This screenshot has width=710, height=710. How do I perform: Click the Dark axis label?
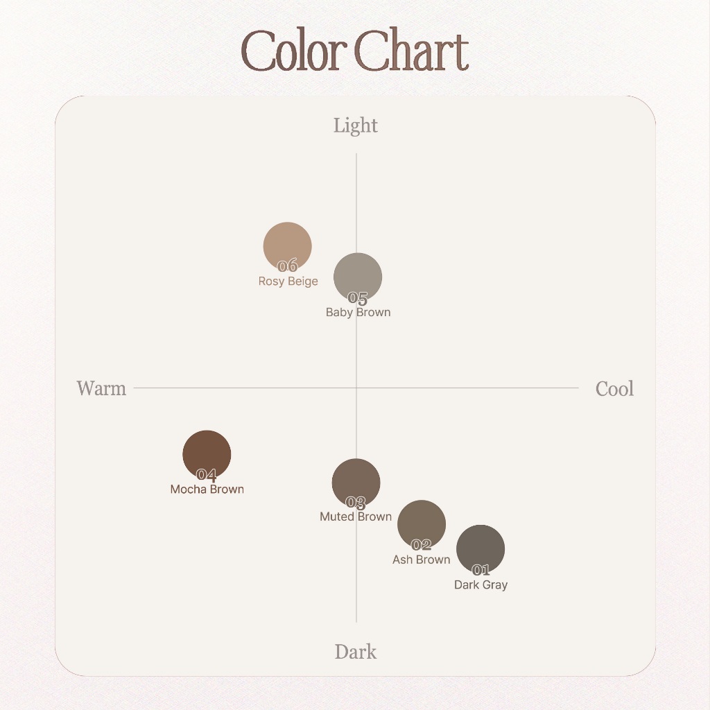point(356,652)
